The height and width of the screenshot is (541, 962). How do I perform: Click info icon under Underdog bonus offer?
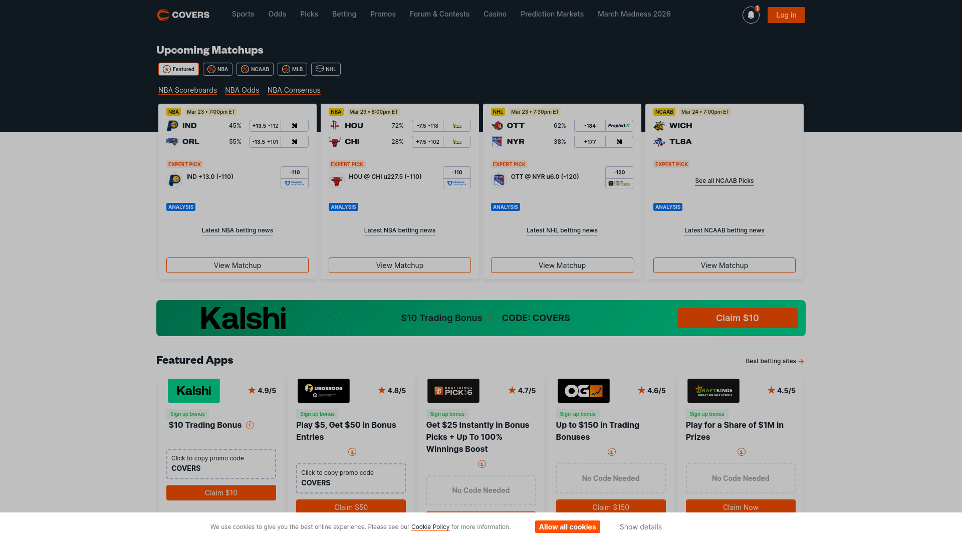pyautogui.click(x=352, y=452)
